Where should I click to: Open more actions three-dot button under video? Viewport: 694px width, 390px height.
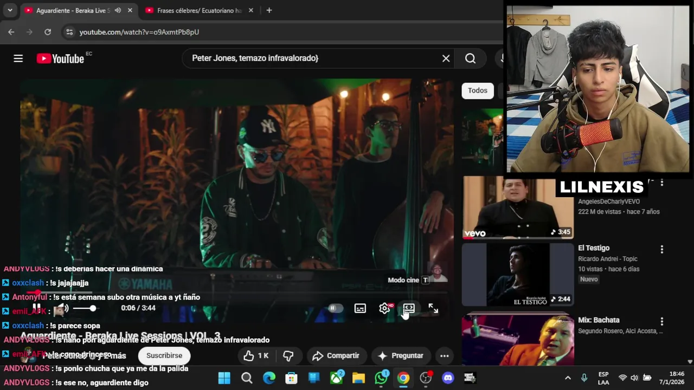(444, 356)
